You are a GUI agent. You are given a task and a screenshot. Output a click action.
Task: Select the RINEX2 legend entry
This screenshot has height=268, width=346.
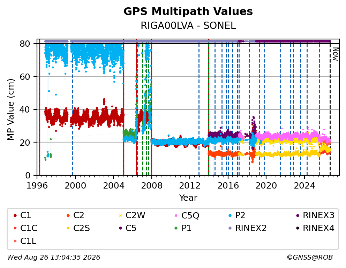(248, 228)
